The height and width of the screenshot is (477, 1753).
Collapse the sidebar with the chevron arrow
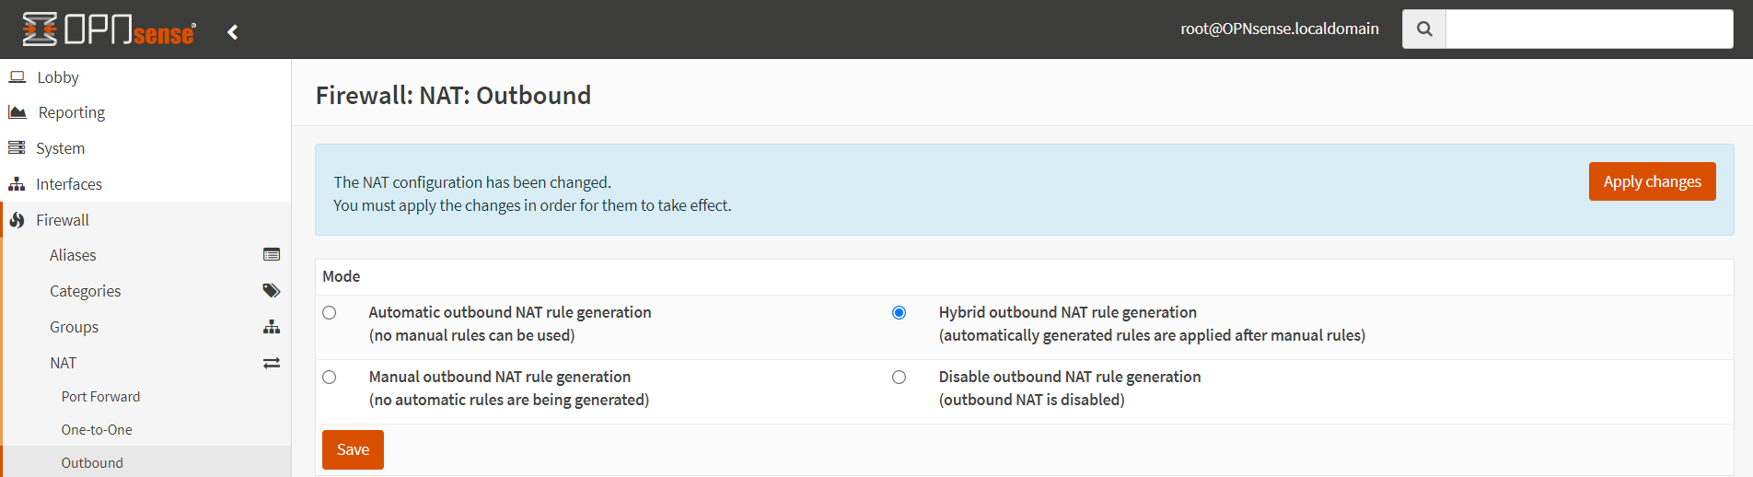click(233, 32)
